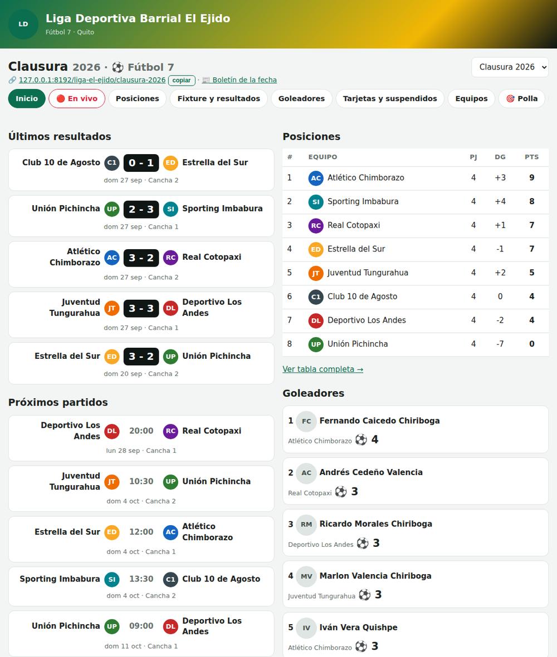Click the LD league logo badge
Image resolution: width=557 pixels, height=657 pixels.
click(23, 24)
